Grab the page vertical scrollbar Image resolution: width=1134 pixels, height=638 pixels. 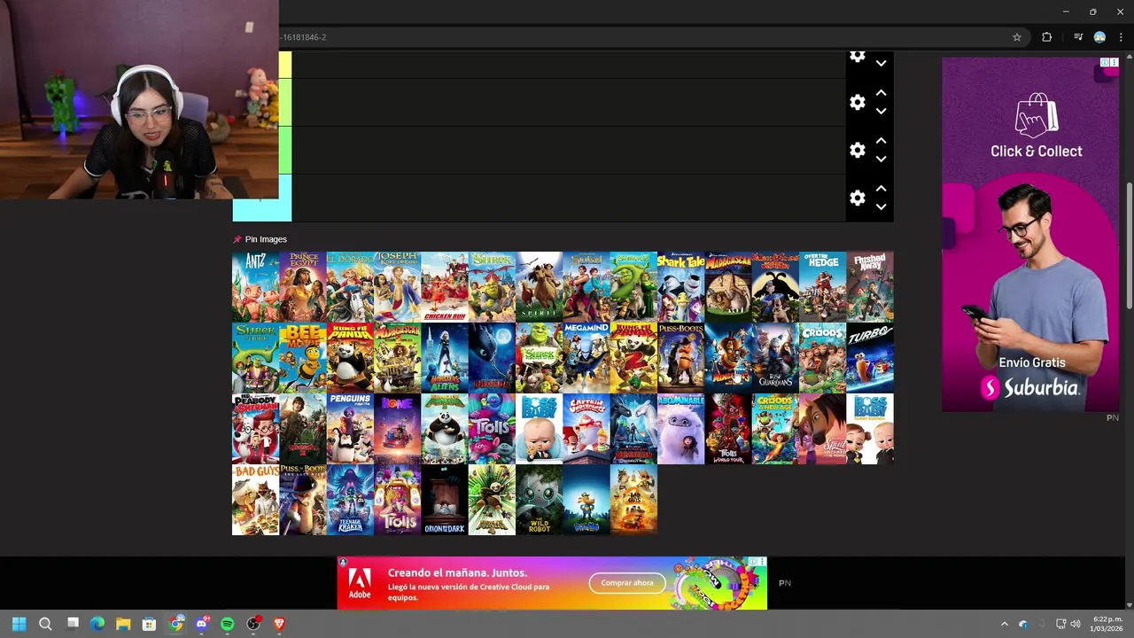1129,246
